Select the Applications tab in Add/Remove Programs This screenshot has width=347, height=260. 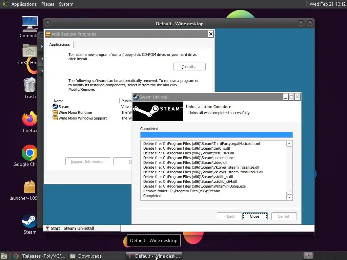(60, 44)
